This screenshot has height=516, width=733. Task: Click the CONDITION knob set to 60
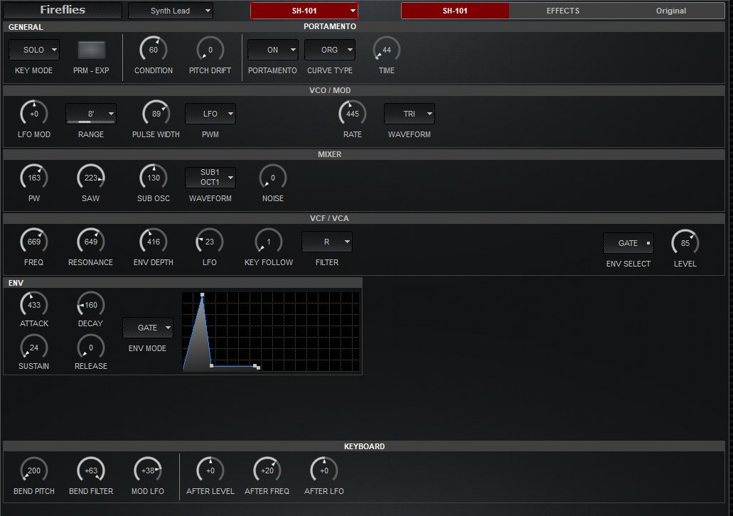tap(154, 50)
